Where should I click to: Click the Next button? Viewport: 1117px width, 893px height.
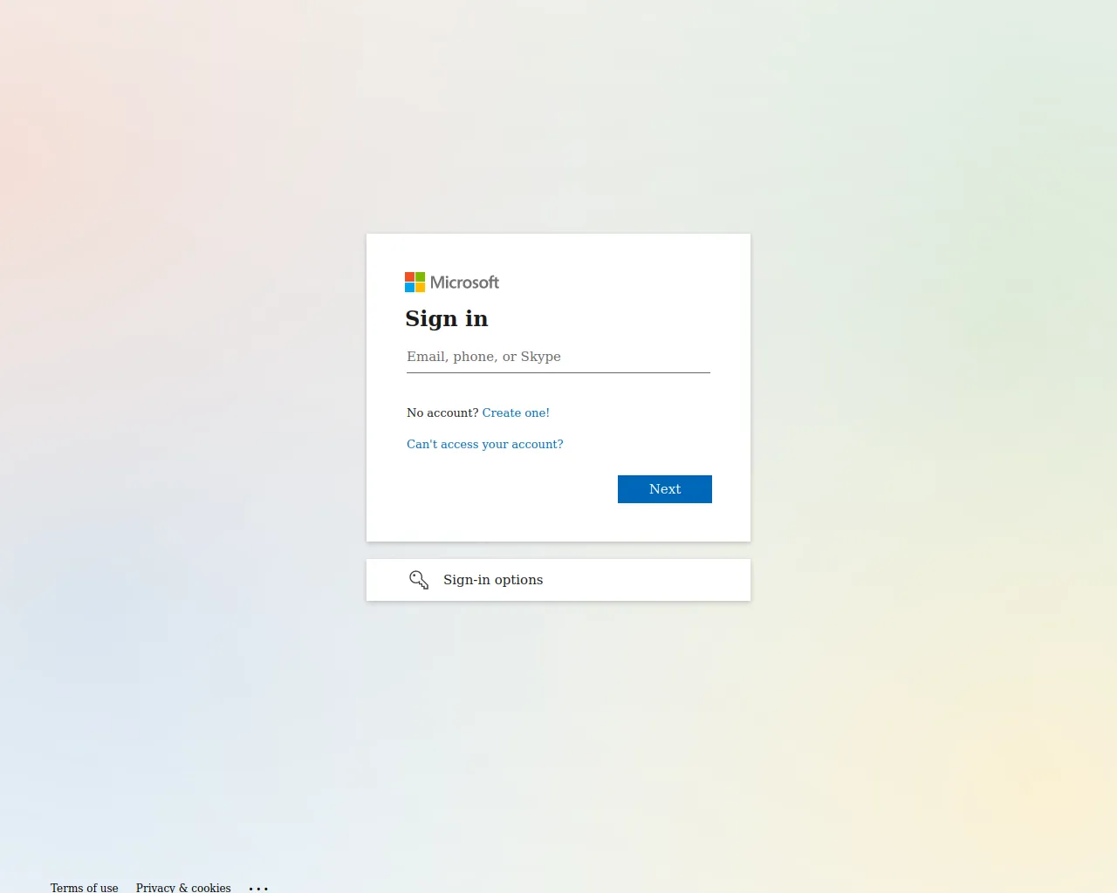665,489
